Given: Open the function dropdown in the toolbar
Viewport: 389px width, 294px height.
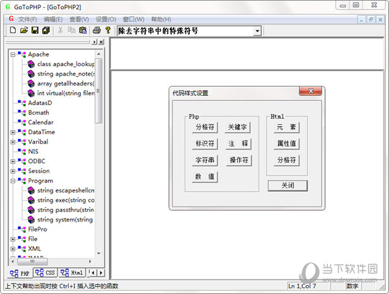Looking at the screenshot, I should tap(257, 31).
